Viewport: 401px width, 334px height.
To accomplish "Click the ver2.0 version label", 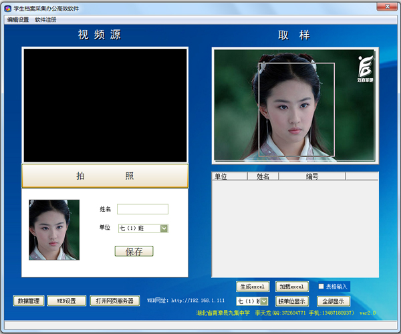I will (368, 313).
